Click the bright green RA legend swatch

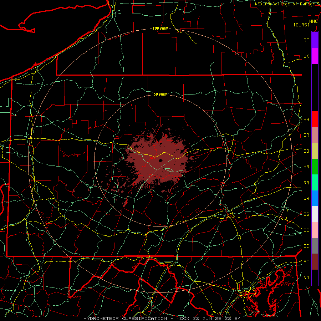pyautogui.click(x=315, y=183)
